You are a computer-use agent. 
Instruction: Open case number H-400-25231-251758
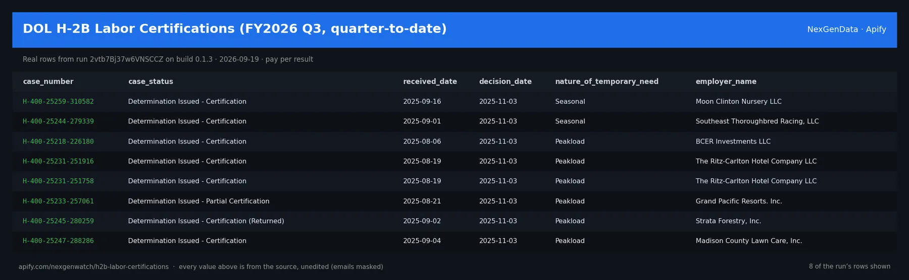point(58,181)
